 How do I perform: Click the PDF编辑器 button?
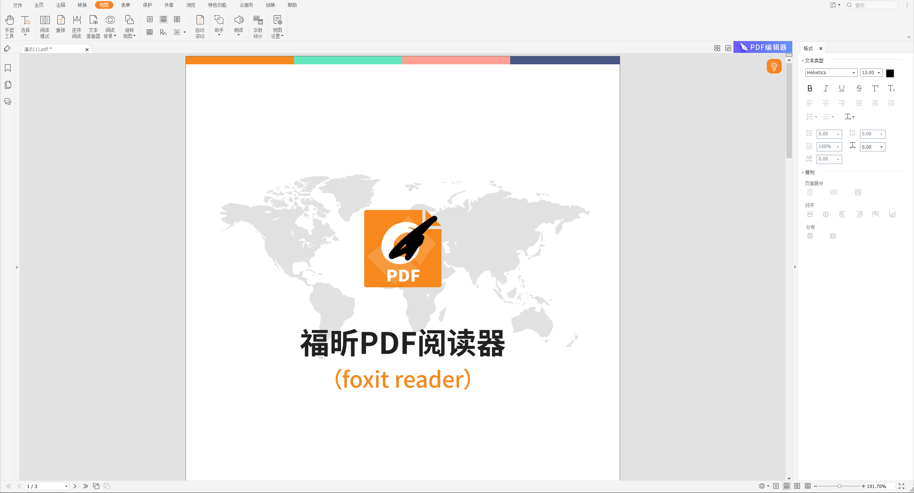point(762,47)
